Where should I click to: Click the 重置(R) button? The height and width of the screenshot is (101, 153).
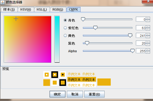coord(94,94)
